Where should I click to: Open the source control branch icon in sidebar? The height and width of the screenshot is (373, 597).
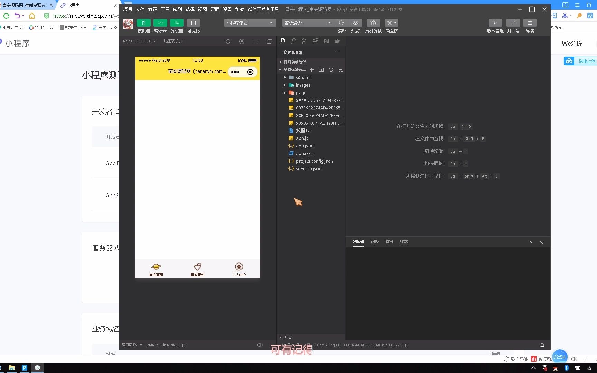[304, 41]
